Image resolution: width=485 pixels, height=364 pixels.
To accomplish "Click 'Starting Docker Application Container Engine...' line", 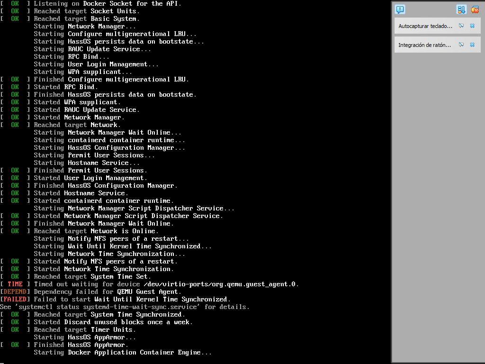I will [123, 353].
